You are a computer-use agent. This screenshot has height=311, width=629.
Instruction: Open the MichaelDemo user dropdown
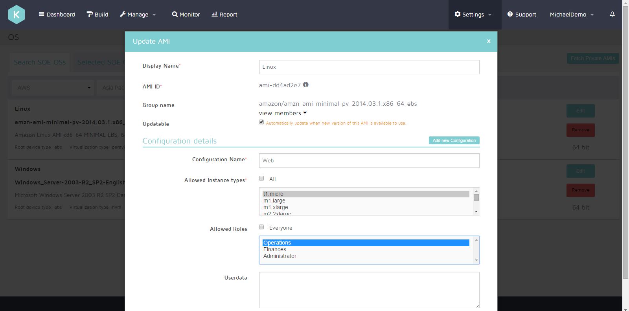pos(572,15)
